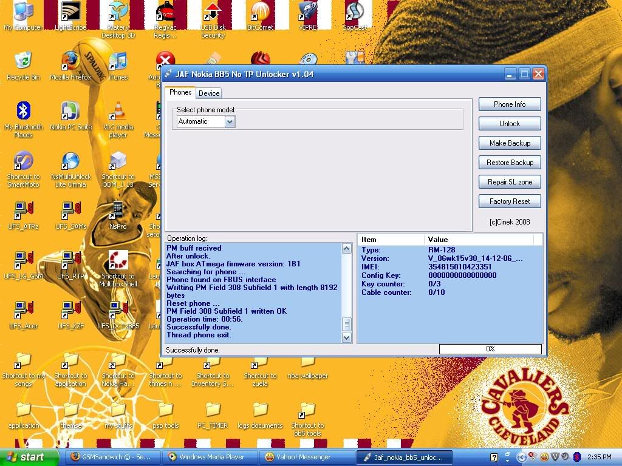The width and height of the screenshot is (622, 466).
Task: Expand the Select phone model dropdown
Action: [230, 121]
